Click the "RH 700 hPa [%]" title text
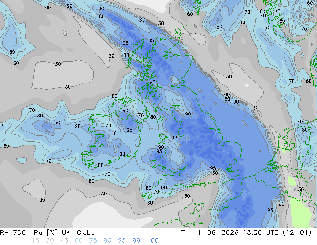Screen dimensions: 317x245 pyautogui.click(x=29, y=233)
